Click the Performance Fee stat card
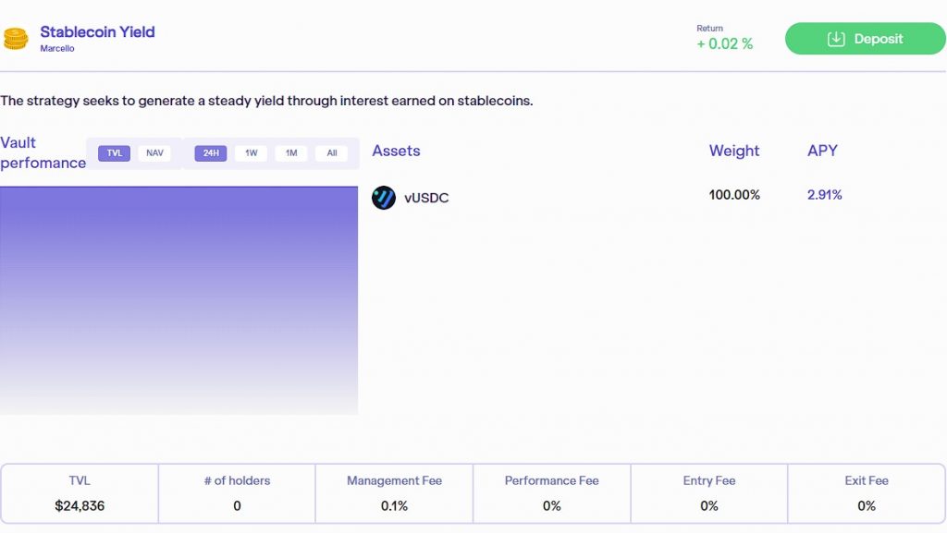The width and height of the screenshot is (947, 533). pyautogui.click(x=552, y=493)
